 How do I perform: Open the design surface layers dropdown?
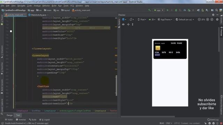[x=124, y=19]
